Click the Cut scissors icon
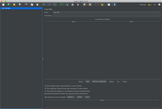The width and height of the screenshot is (162, 109). point(26,5)
